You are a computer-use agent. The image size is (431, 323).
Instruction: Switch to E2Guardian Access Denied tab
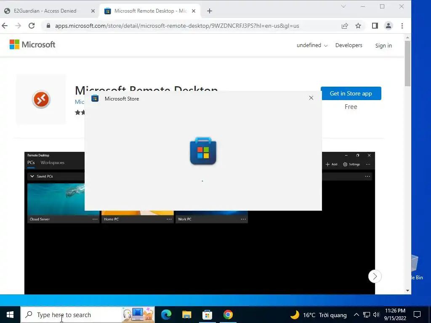point(45,11)
